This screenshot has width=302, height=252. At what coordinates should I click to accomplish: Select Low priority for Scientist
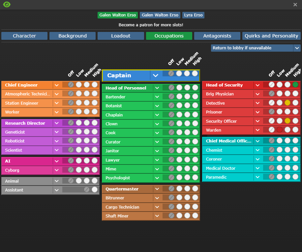tap(78, 150)
